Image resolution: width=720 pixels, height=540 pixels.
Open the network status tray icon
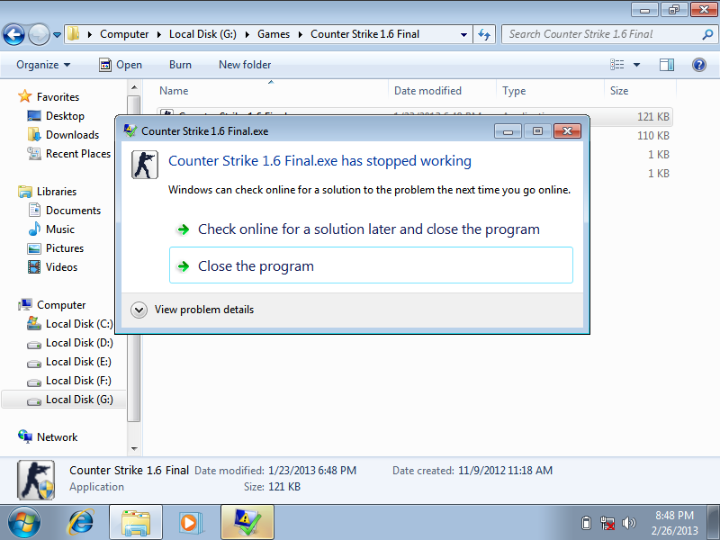(x=607, y=522)
